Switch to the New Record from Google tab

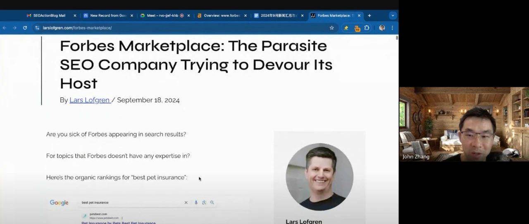(x=108, y=15)
